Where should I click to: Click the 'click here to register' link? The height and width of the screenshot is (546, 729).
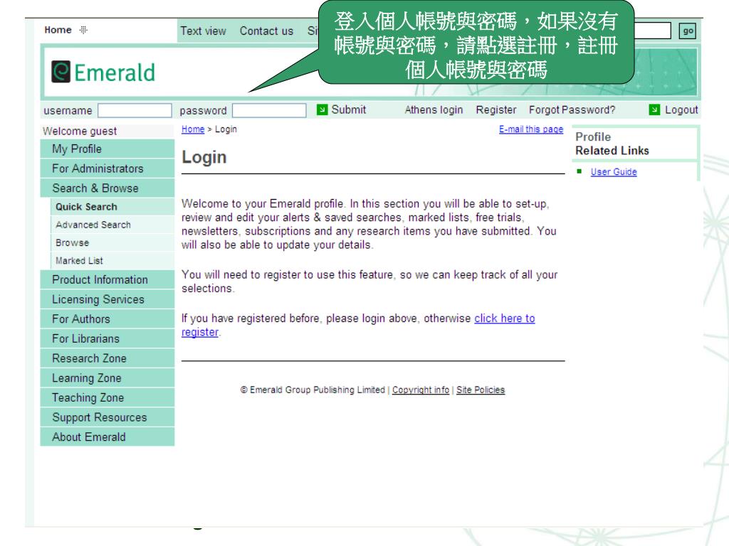pyautogui.click(x=505, y=318)
